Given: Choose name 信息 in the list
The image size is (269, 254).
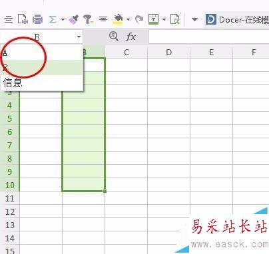Looking at the screenshot, I should [42, 82].
